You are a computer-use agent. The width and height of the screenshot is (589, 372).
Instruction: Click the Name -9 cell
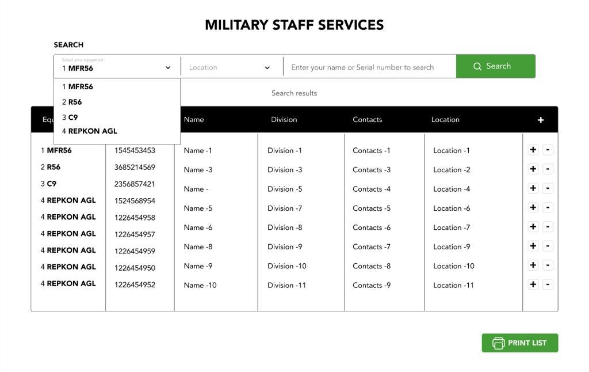coord(198,266)
